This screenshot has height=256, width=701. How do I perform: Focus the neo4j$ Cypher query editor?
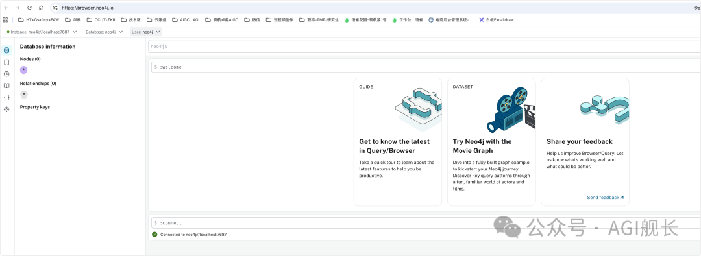[x=424, y=47]
